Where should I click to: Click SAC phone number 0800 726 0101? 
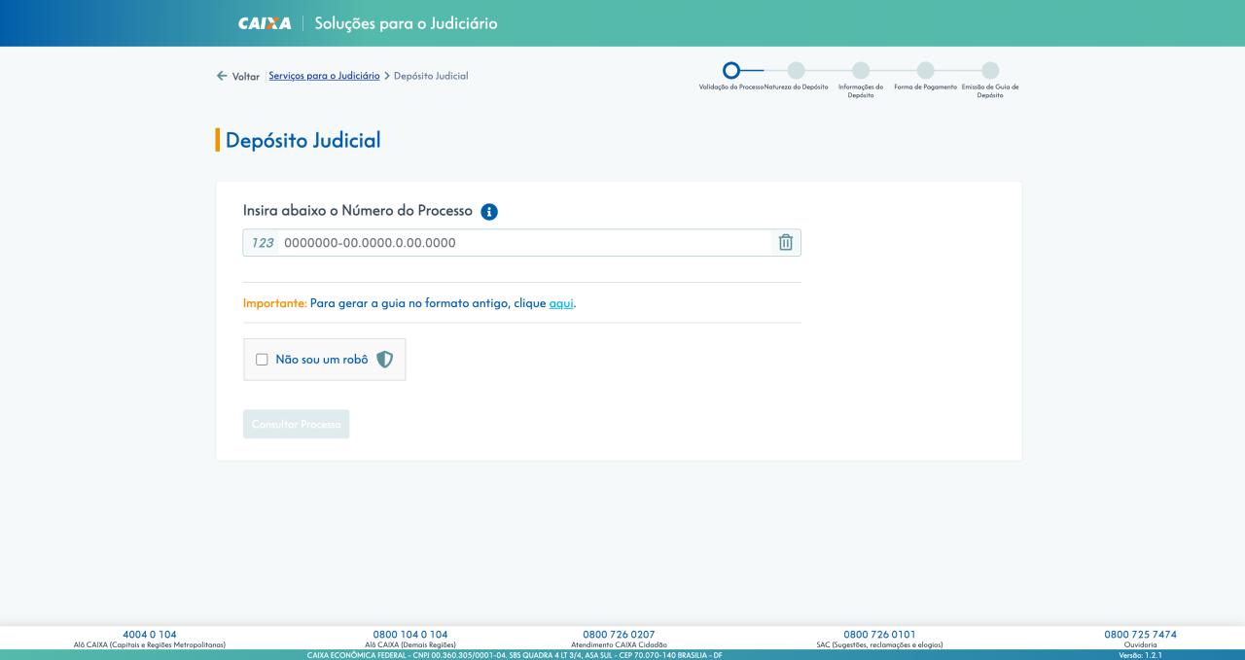(879, 635)
